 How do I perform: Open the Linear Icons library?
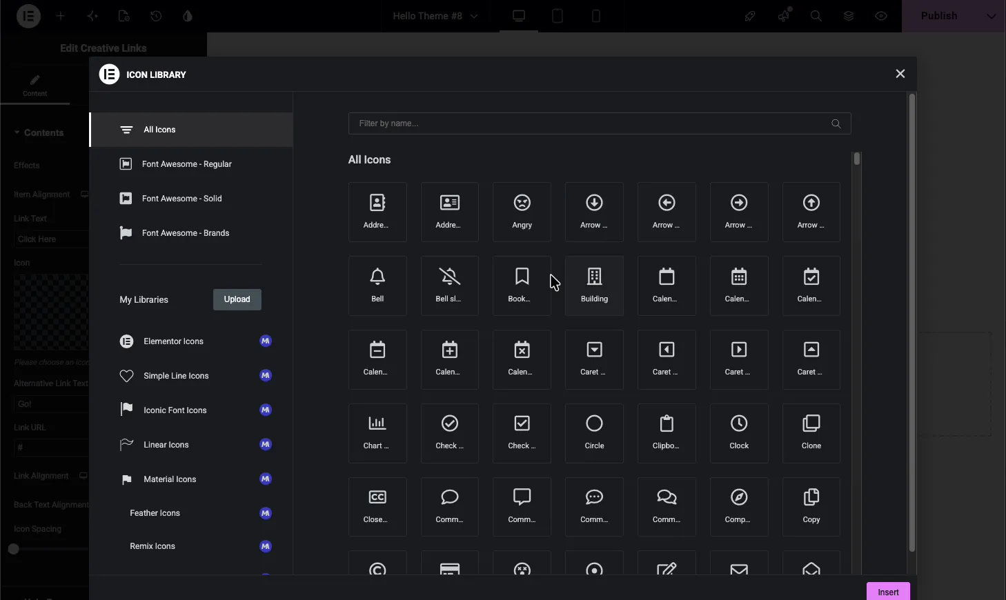[x=191, y=445]
